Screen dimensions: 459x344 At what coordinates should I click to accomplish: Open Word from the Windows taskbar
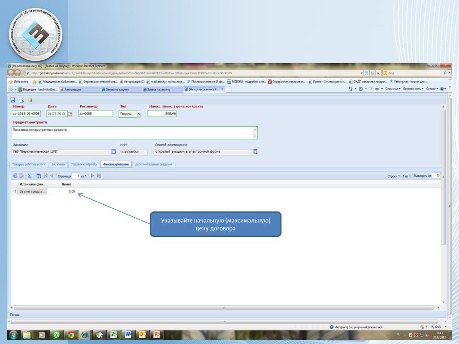pyautogui.click(x=128, y=335)
